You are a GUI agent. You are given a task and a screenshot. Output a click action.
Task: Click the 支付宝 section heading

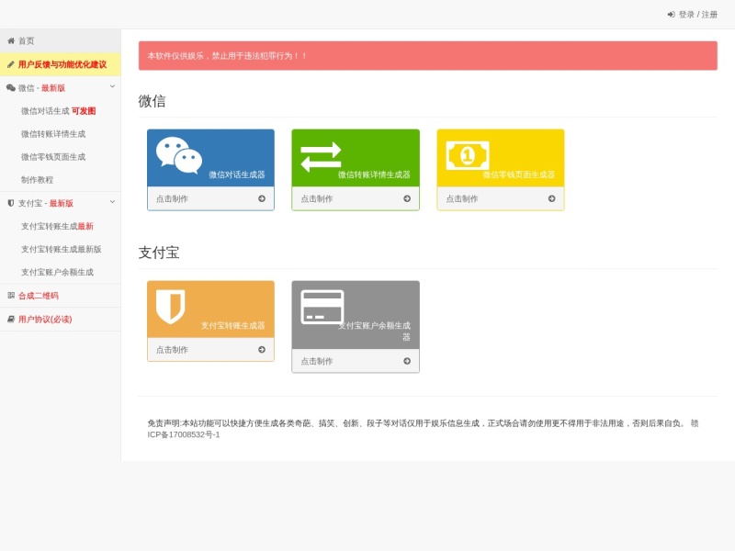pos(159,253)
